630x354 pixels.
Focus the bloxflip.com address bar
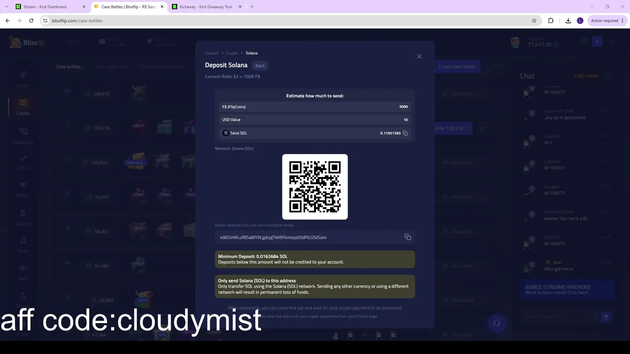pyautogui.click(x=285, y=21)
